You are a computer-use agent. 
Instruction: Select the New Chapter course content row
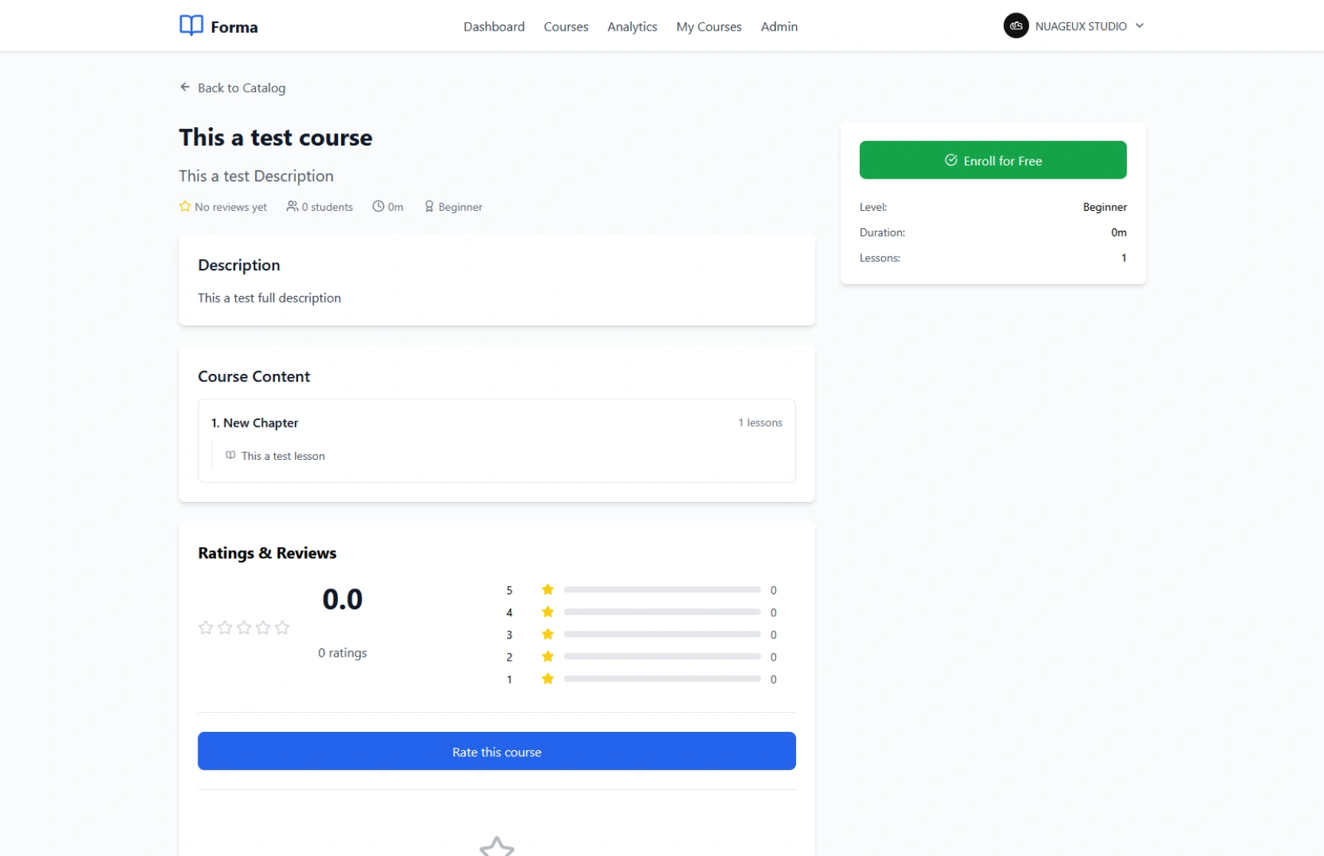[x=496, y=422]
